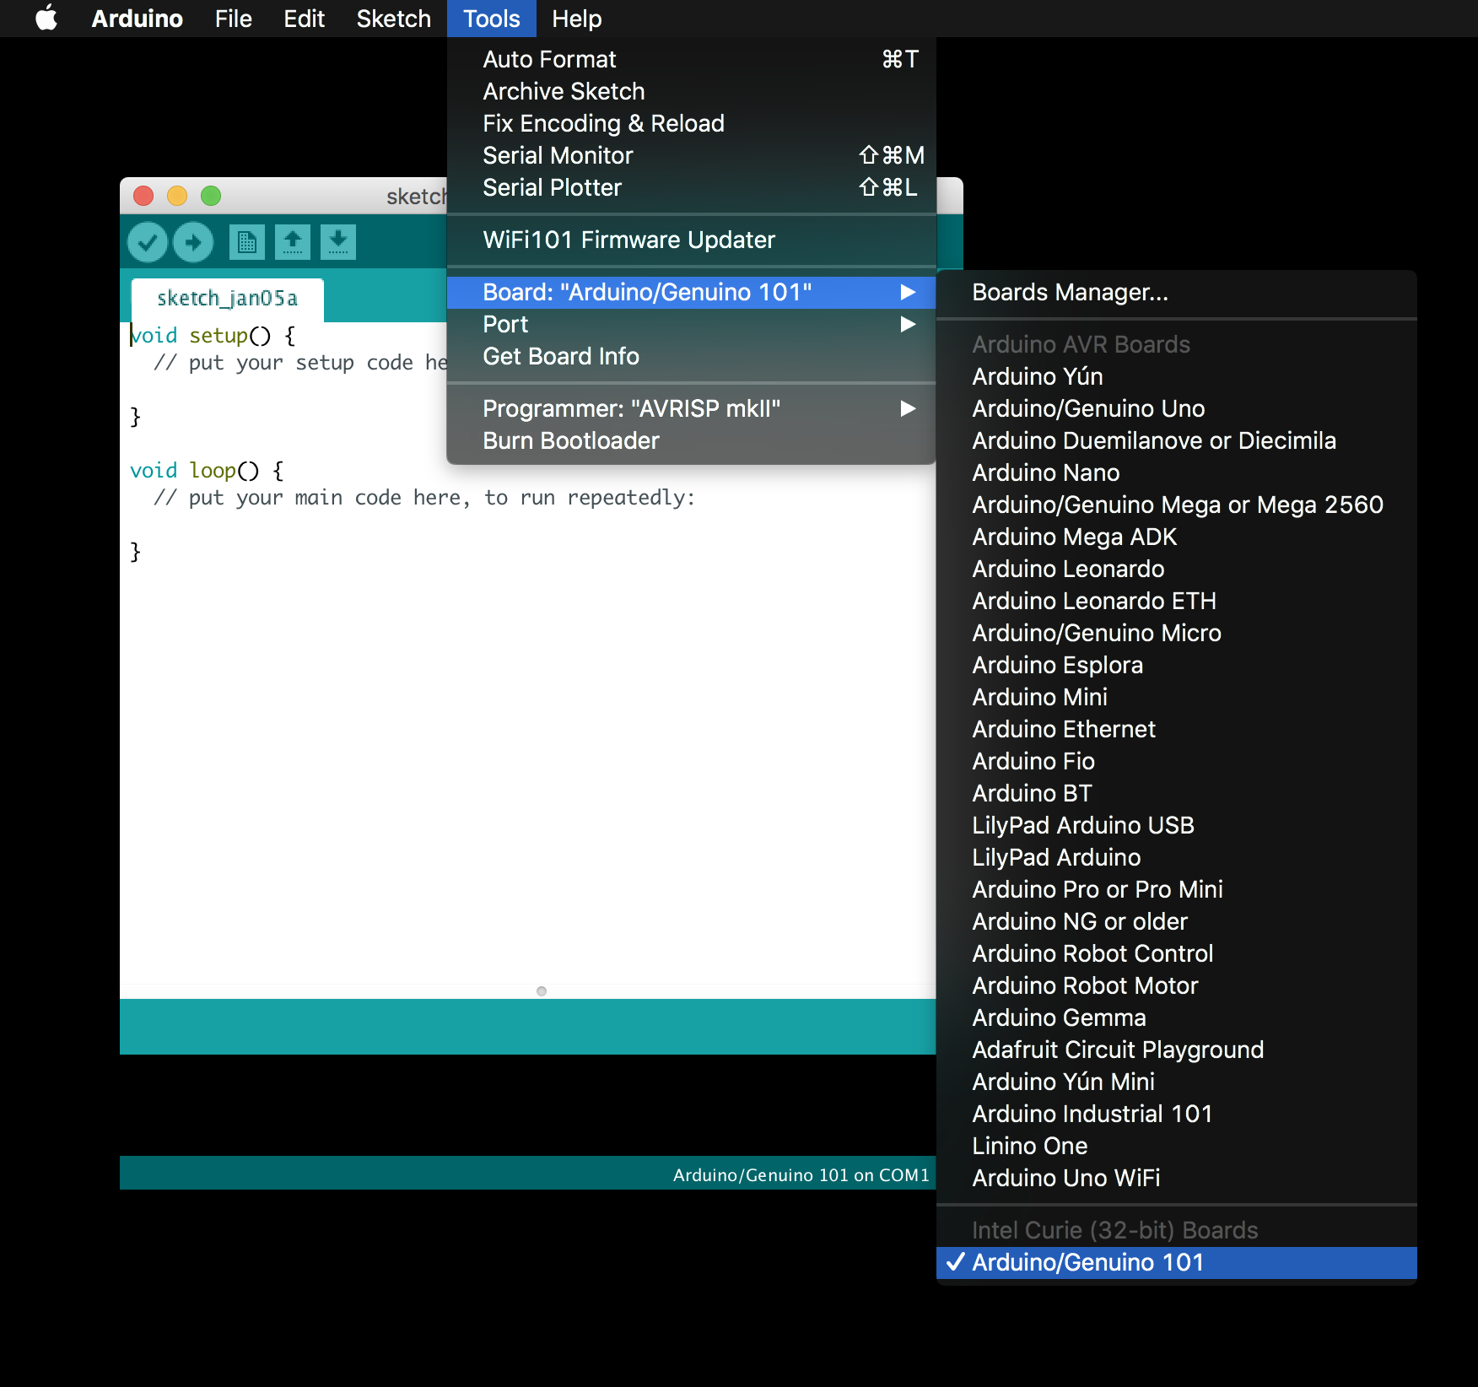Select Arduino Esplora board
The image size is (1478, 1387).
point(1177,666)
